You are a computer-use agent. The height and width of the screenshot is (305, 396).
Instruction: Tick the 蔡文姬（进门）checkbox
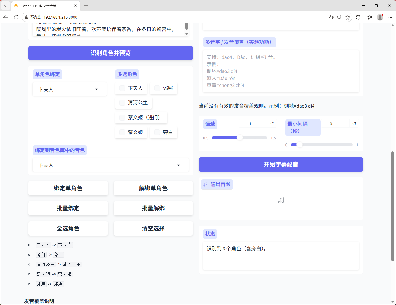[122, 117]
